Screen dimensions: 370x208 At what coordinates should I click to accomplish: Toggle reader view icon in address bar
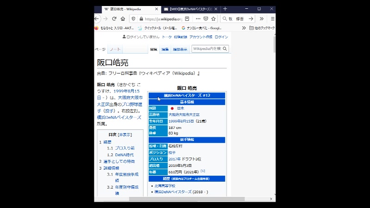pyautogui.click(x=187, y=18)
